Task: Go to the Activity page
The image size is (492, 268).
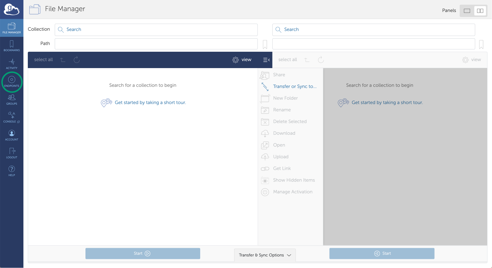Action: point(12,64)
